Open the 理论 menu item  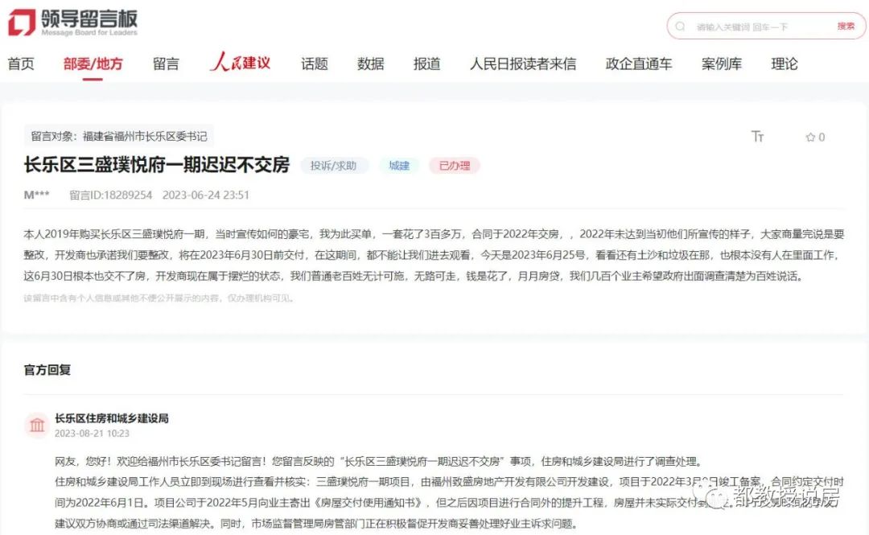coord(784,64)
